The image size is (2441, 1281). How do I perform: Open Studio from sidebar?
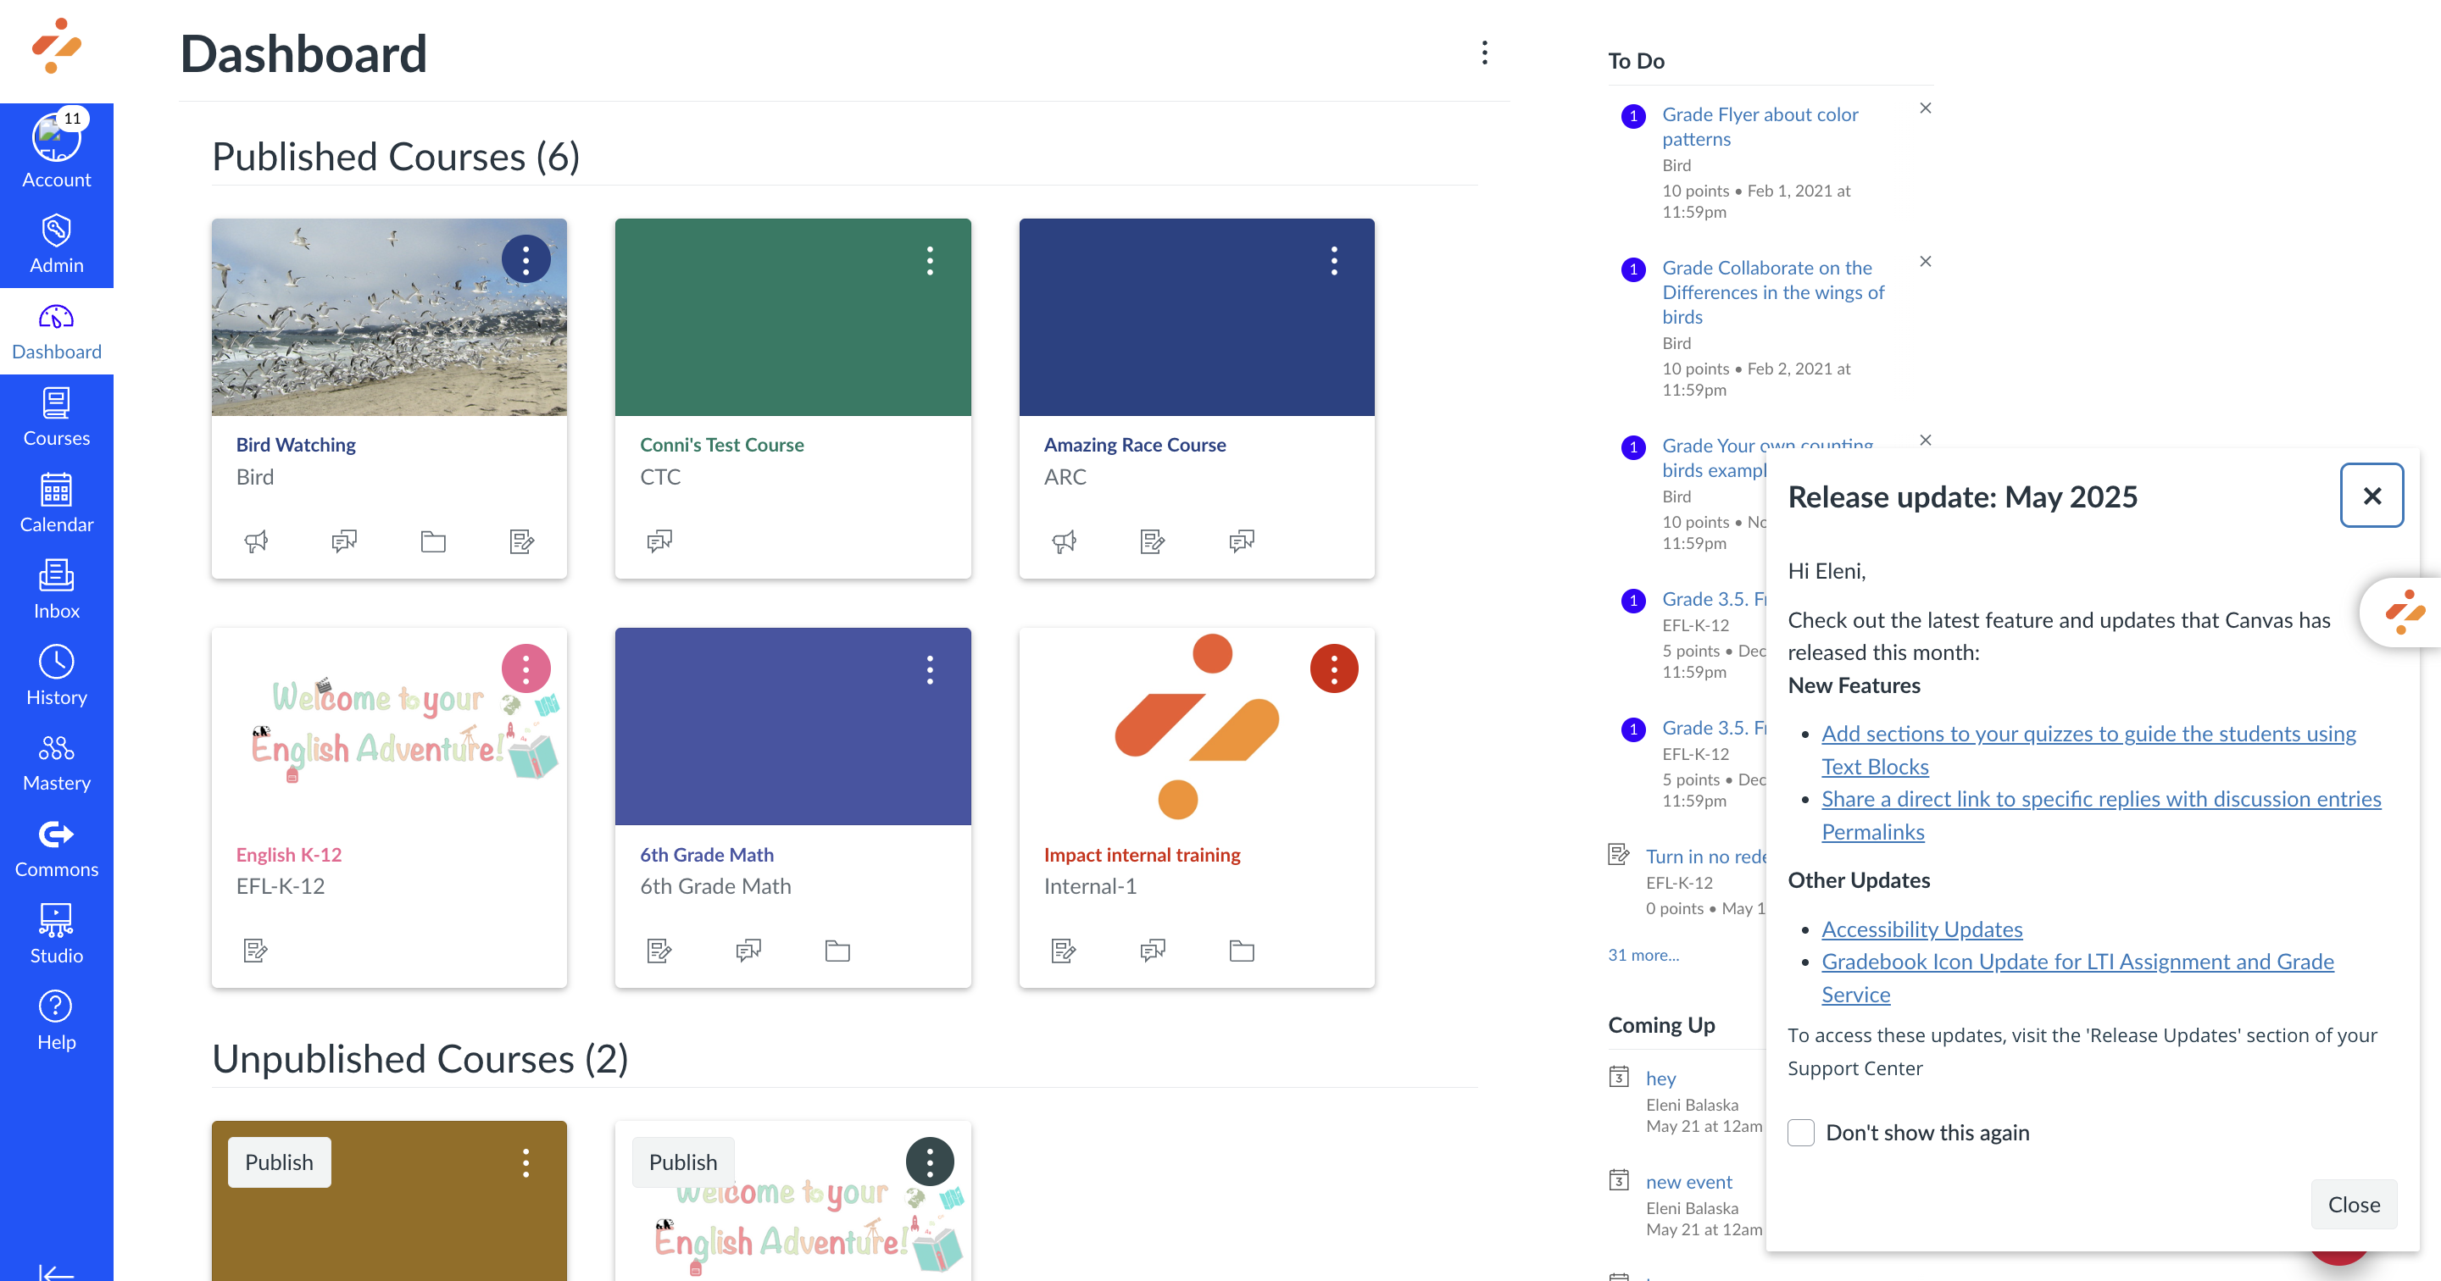click(56, 934)
